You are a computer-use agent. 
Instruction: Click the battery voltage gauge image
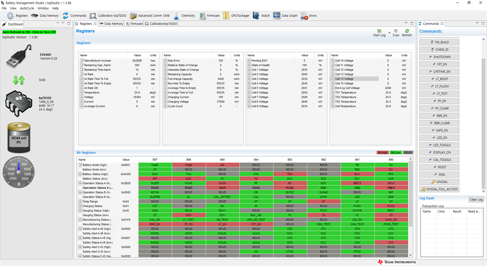[19, 138]
